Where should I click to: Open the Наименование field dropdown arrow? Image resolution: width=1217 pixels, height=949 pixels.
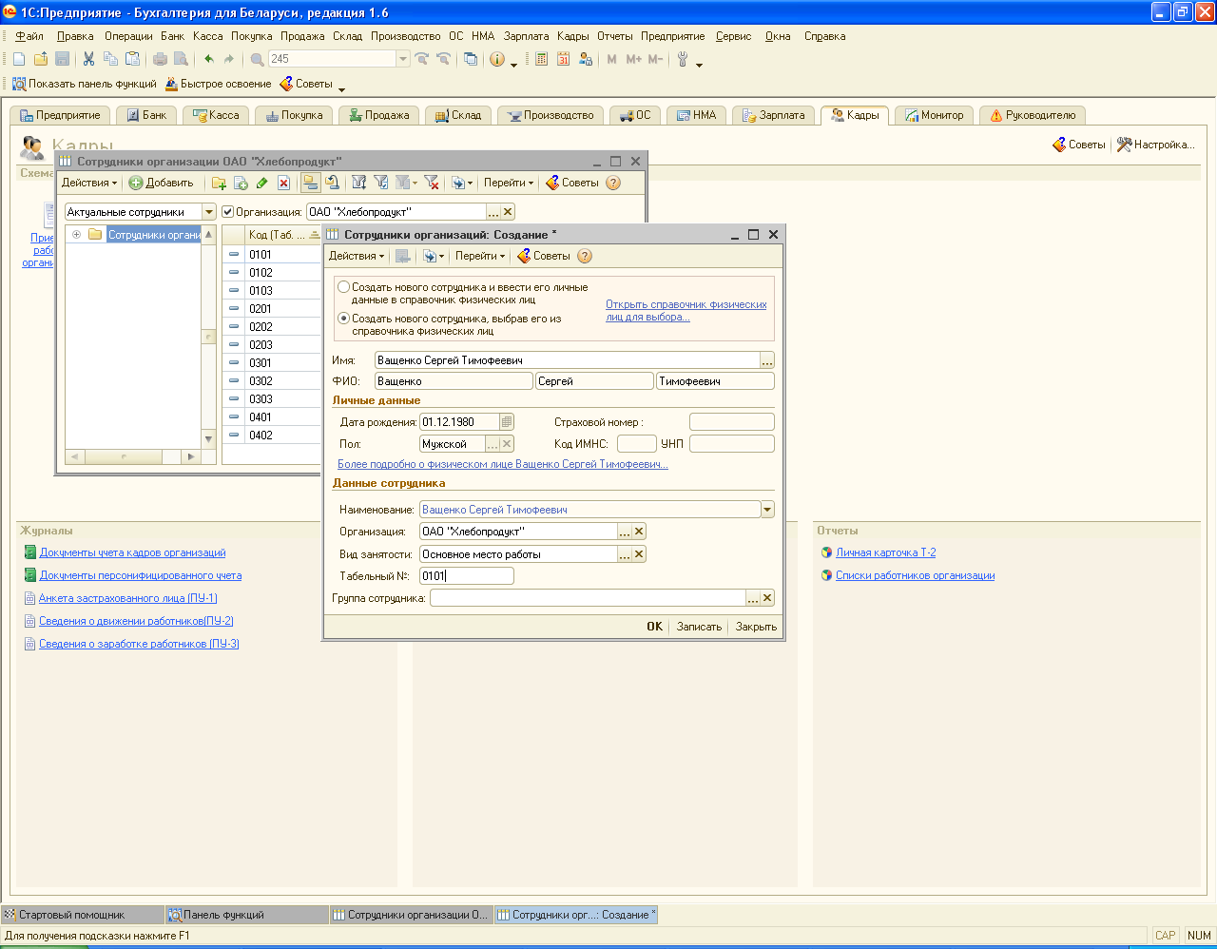click(767, 510)
